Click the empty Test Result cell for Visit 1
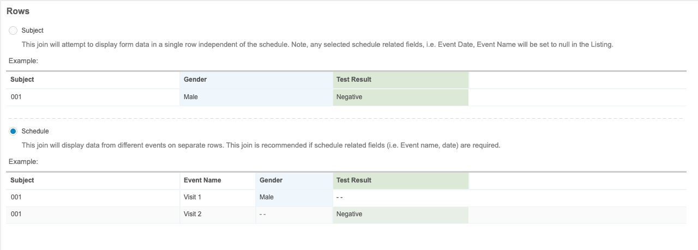Image resolution: width=698 pixels, height=250 pixels. 340,197
